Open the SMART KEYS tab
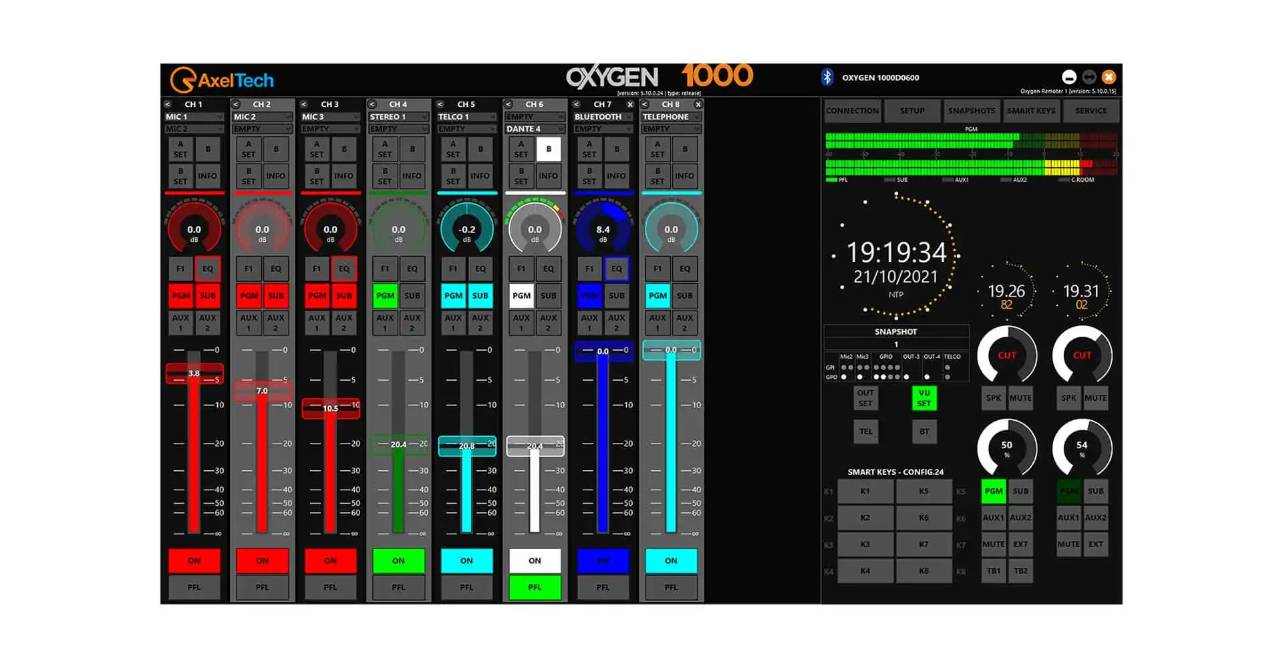The width and height of the screenshot is (1283, 668). click(1031, 110)
